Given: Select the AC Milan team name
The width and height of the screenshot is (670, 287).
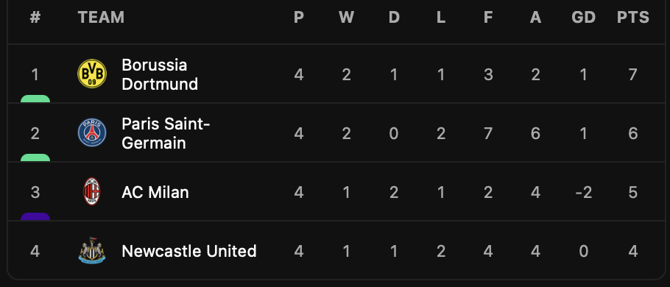Looking at the screenshot, I should pos(155,192).
